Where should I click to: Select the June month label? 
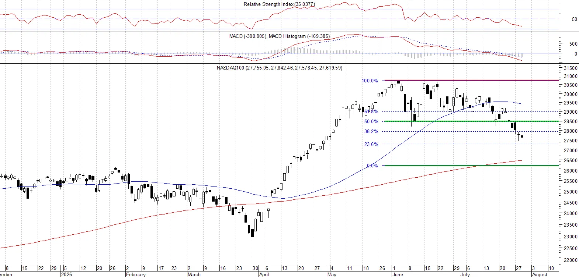[398, 274]
